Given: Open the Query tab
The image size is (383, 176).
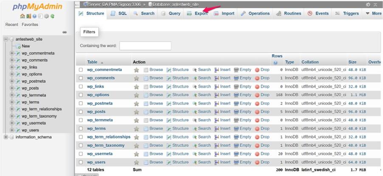Looking at the screenshot, I should pos(171,14).
